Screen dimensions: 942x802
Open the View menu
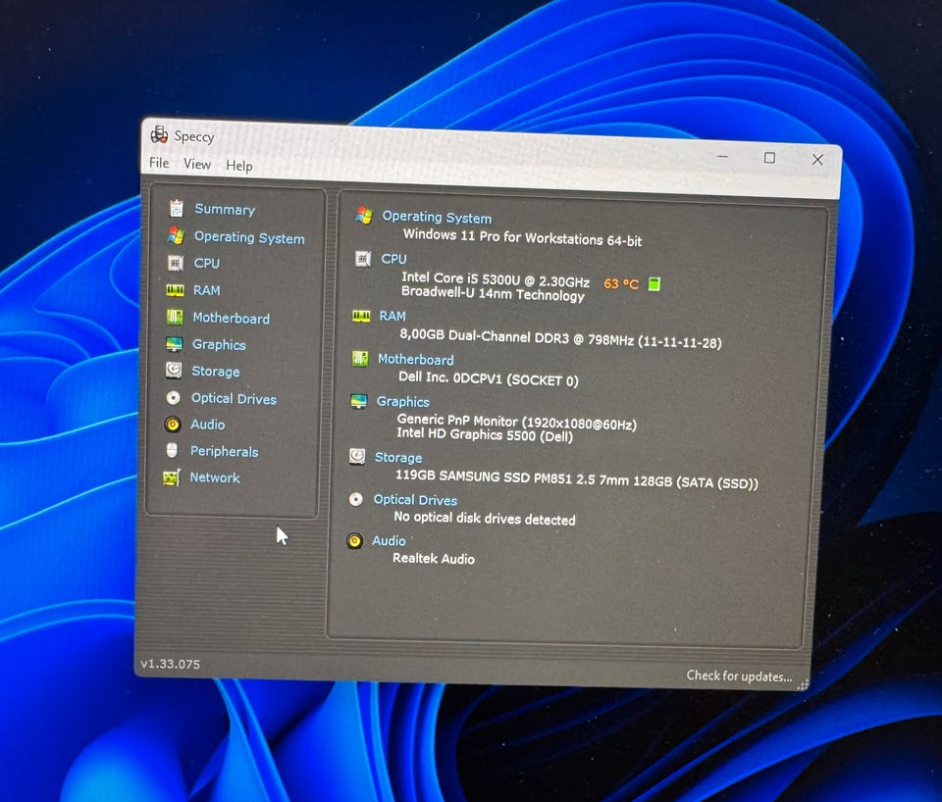[x=197, y=164]
